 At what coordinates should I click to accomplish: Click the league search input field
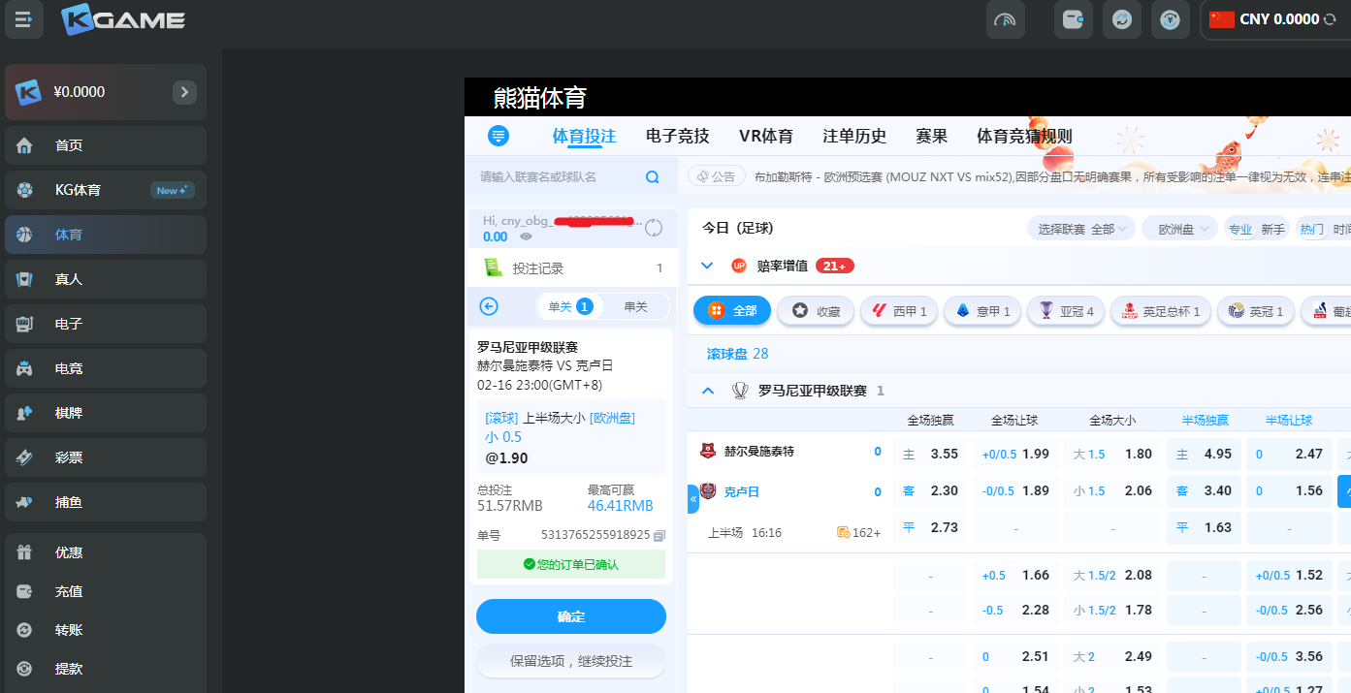[x=558, y=177]
